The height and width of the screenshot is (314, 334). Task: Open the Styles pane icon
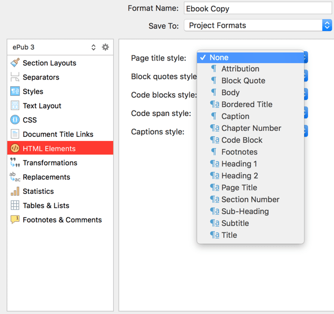(15, 91)
